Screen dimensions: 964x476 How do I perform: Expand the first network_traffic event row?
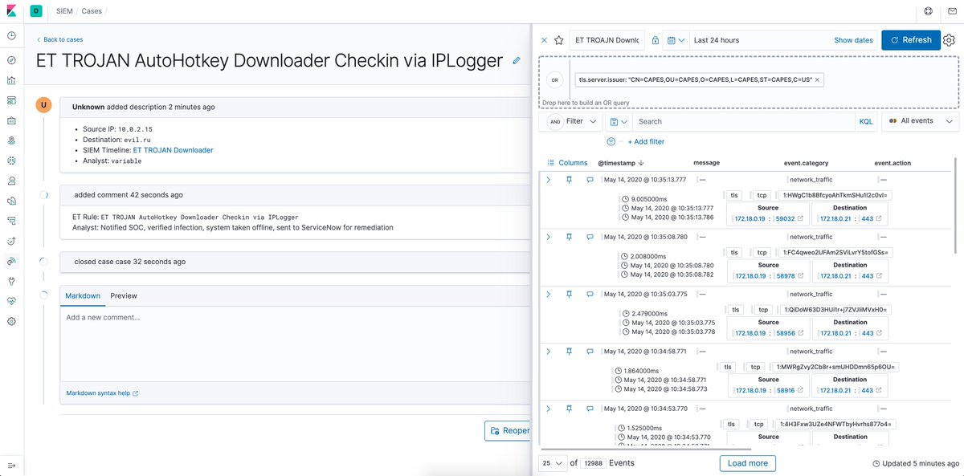(x=548, y=179)
